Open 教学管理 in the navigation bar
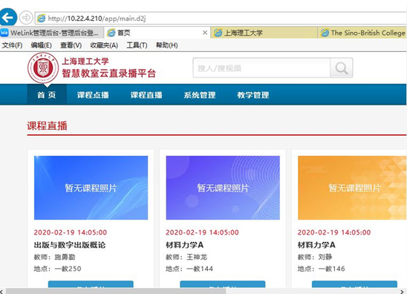The image size is (407, 294). tap(253, 95)
